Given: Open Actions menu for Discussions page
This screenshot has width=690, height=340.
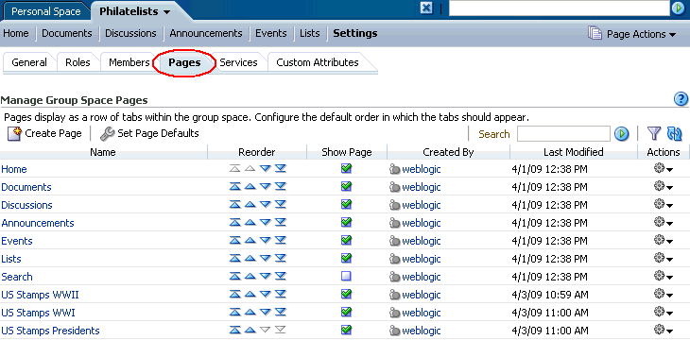Looking at the screenshot, I should pos(664,205).
